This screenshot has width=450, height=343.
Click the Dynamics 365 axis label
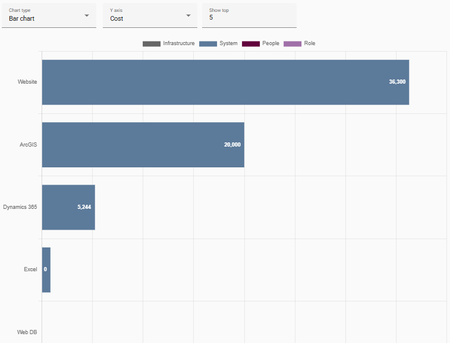pyautogui.click(x=20, y=207)
